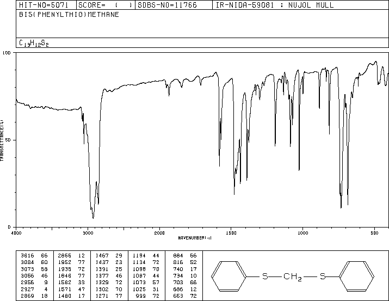
Task: Select peak value 1073 in table
Action: pyautogui.click(x=139, y=282)
